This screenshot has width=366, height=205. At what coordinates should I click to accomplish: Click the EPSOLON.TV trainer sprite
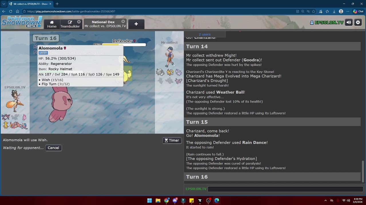pos(15,101)
